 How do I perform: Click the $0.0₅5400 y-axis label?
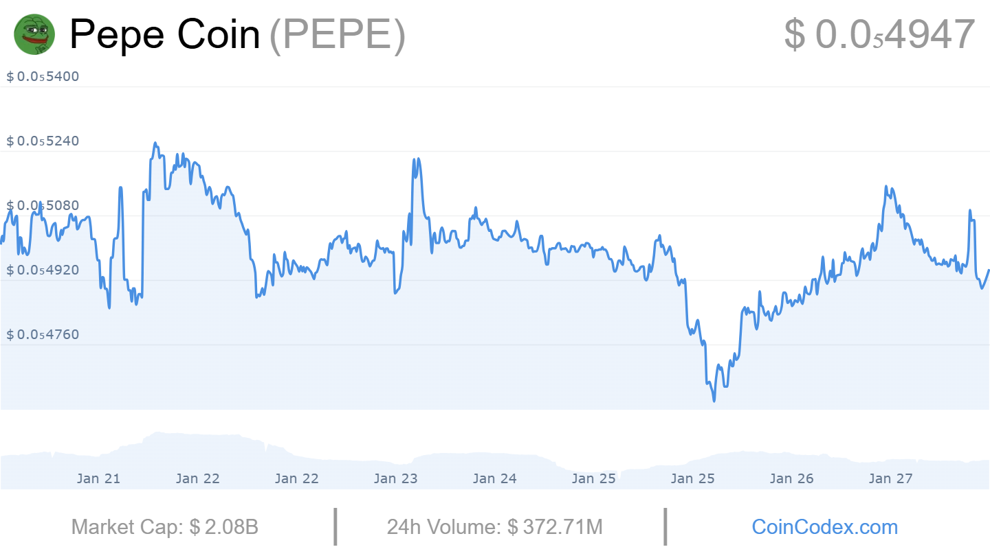coord(43,76)
